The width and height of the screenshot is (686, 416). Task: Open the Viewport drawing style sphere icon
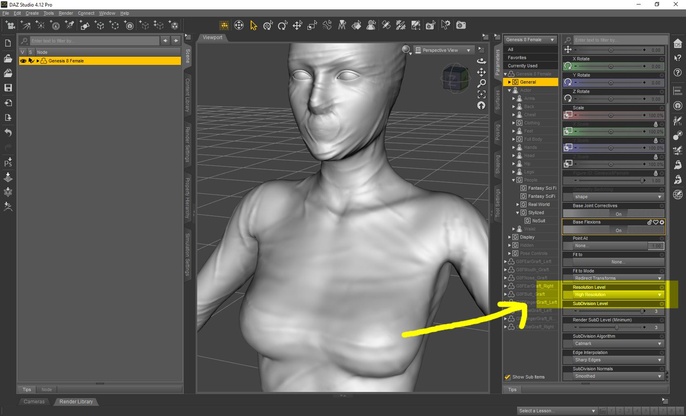(x=406, y=50)
